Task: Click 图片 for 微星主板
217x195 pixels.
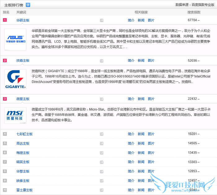Action: [151, 99]
